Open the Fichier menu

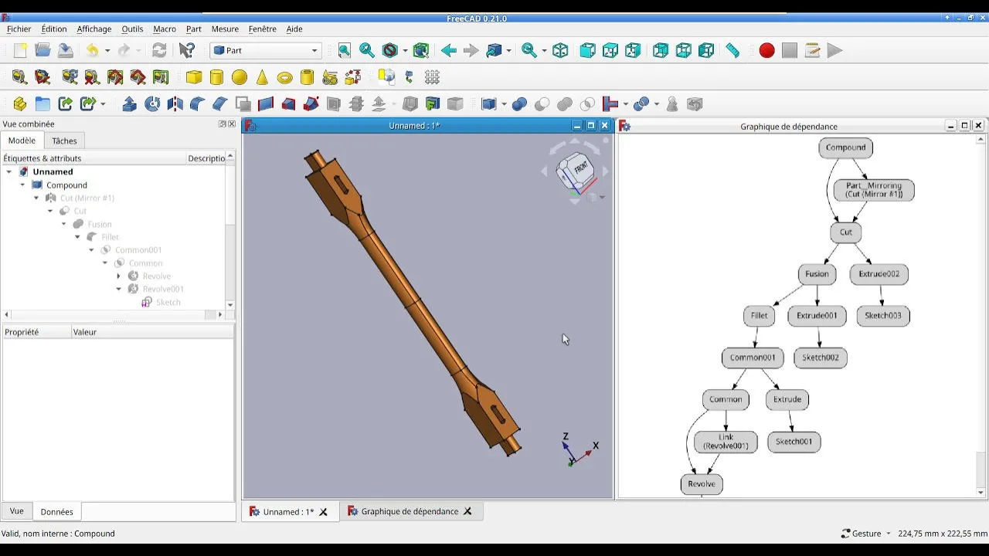pos(19,29)
